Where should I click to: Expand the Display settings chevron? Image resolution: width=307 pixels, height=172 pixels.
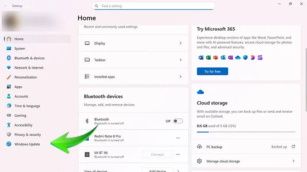(x=180, y=44)
